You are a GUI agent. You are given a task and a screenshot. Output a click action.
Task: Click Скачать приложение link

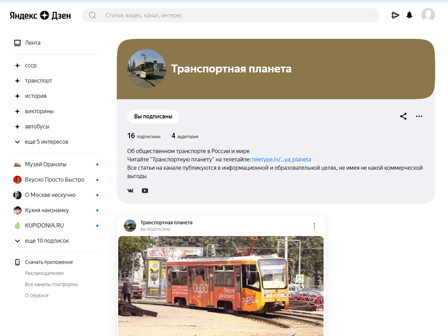(49, 262)
